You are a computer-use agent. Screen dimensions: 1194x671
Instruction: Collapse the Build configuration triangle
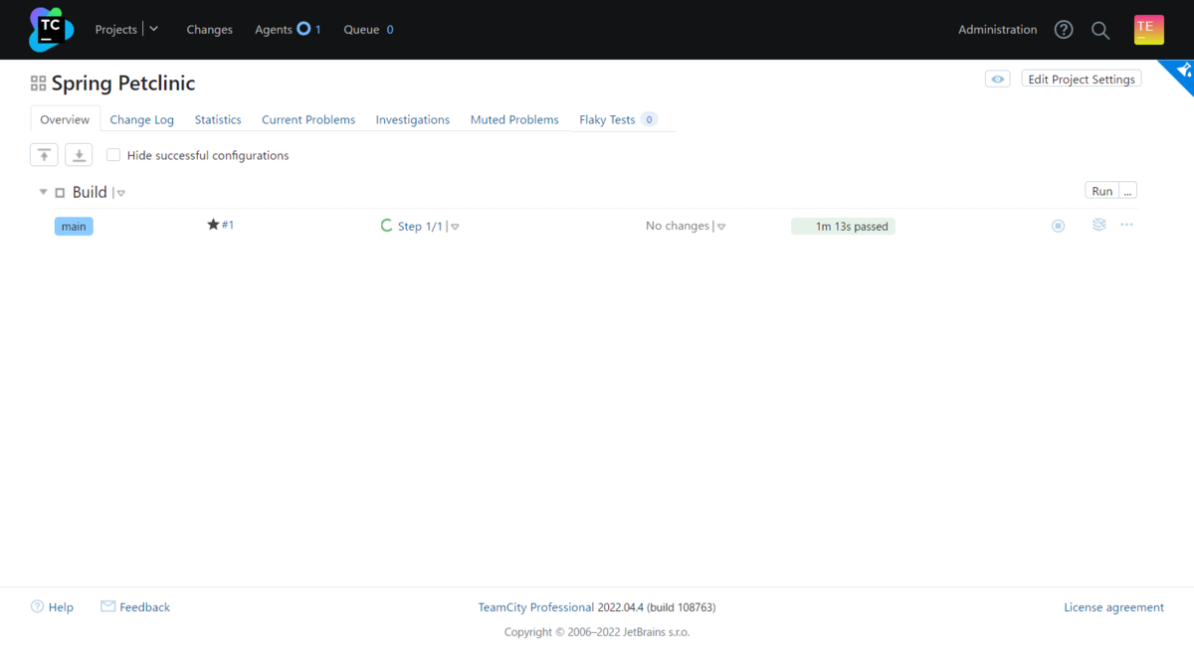click(43, 192)
